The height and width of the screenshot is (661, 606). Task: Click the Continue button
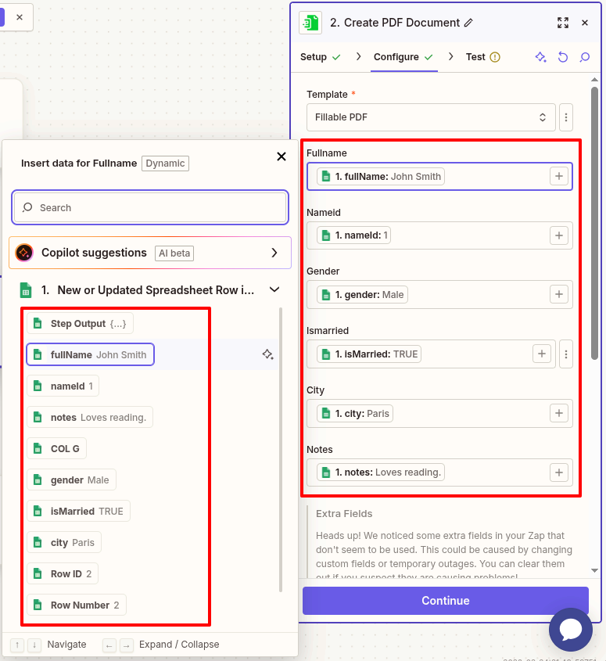coord(446,600)
